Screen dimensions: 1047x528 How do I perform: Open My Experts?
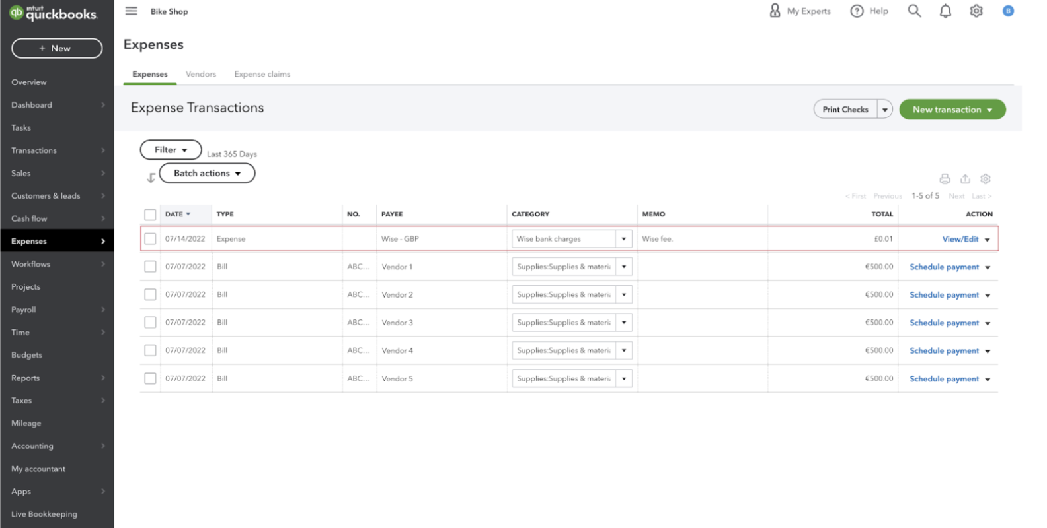point(800,11)
